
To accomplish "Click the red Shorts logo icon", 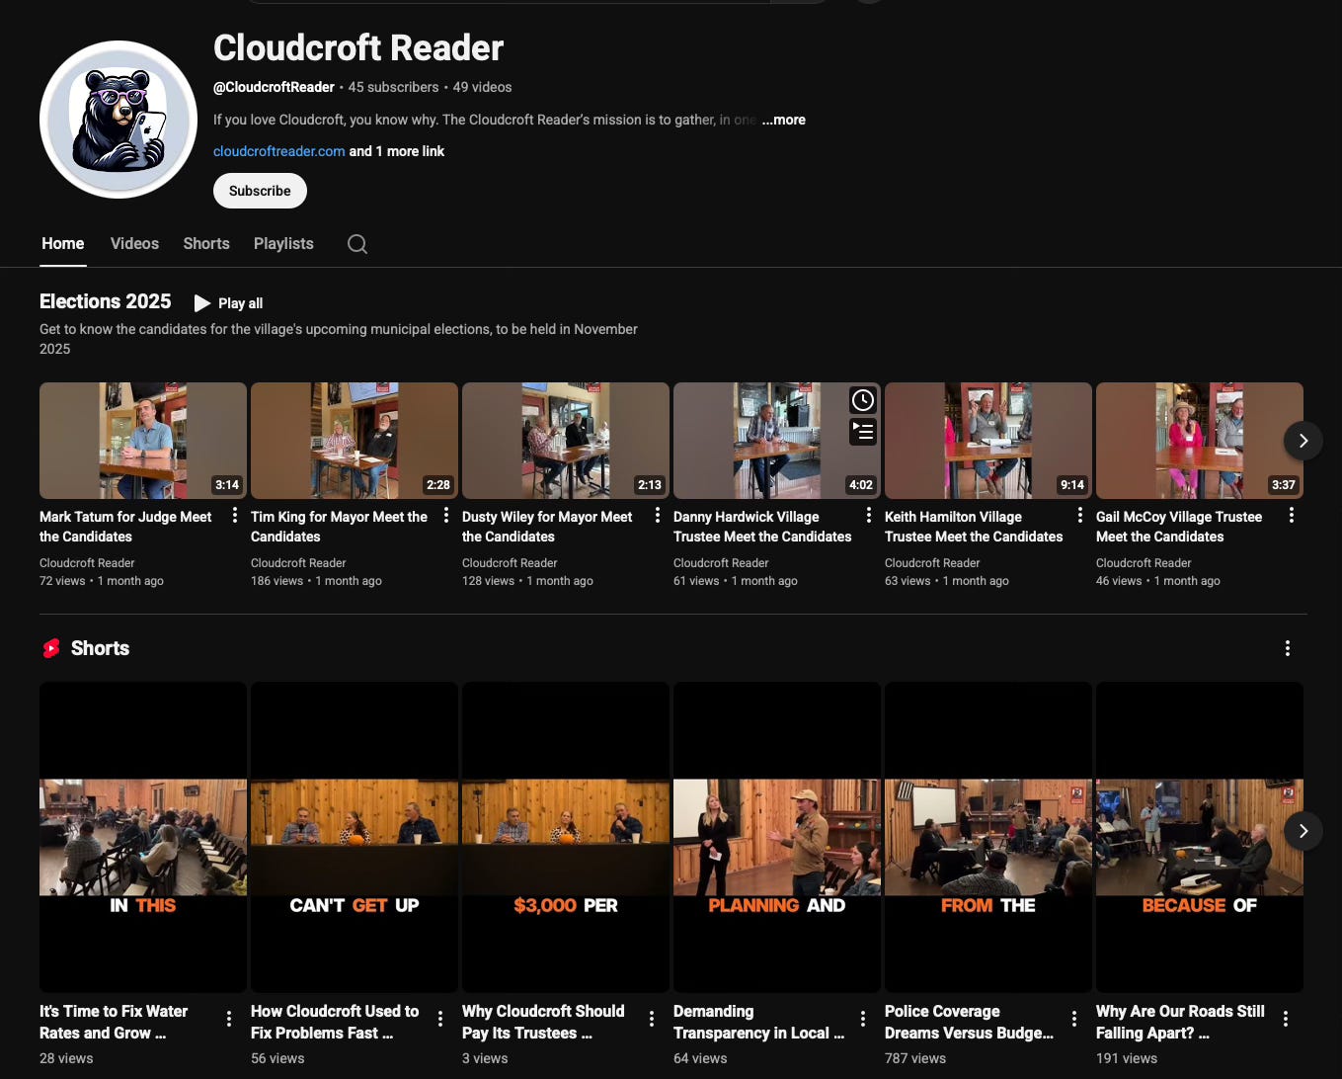I will pyautogui.click(x=51, y=648).
